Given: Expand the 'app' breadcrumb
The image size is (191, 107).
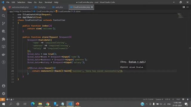Looking at the screenshot, I should [11, 11].
